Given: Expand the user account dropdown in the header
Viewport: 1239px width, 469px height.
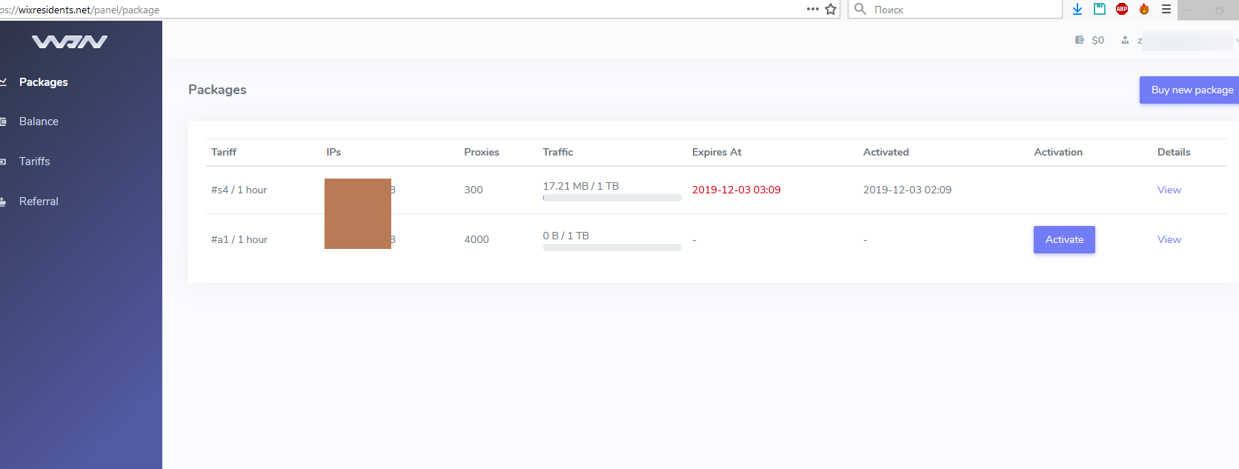Looking at the screenshot, I should (x=1236, y=40).
